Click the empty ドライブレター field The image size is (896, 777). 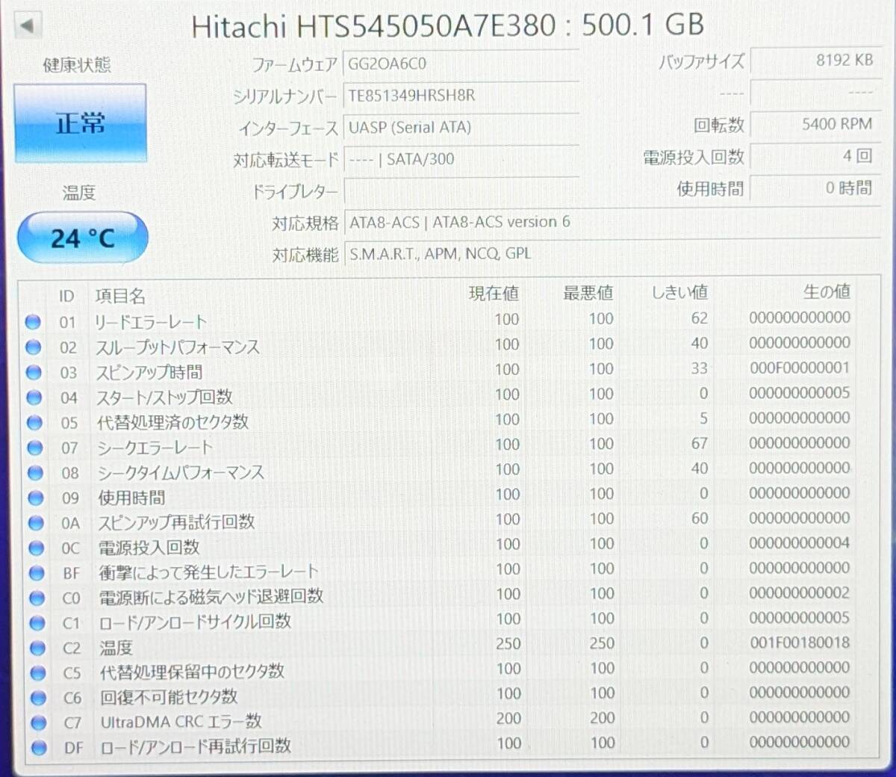[x=461, y=191]
